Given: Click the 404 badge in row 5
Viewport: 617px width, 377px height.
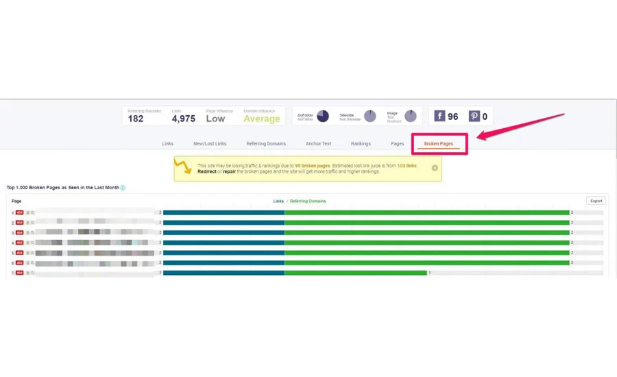Looking at the screenshot, I should 19,253.
